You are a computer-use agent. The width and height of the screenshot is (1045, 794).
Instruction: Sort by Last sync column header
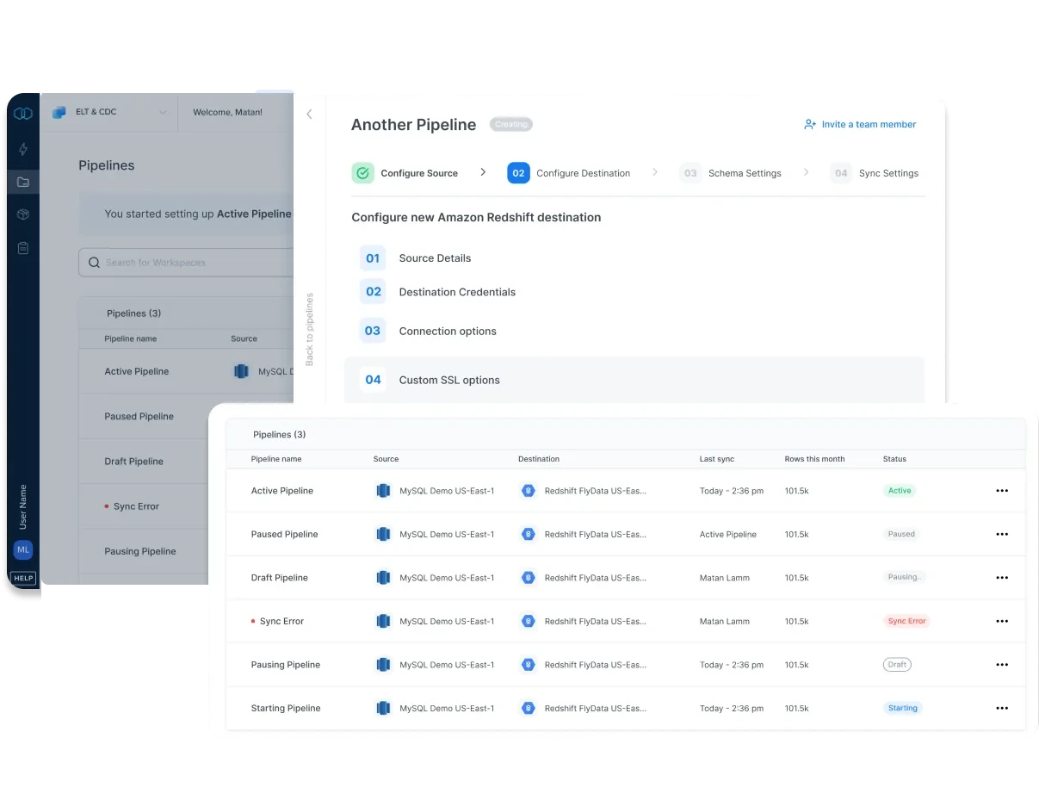[717, 459]
